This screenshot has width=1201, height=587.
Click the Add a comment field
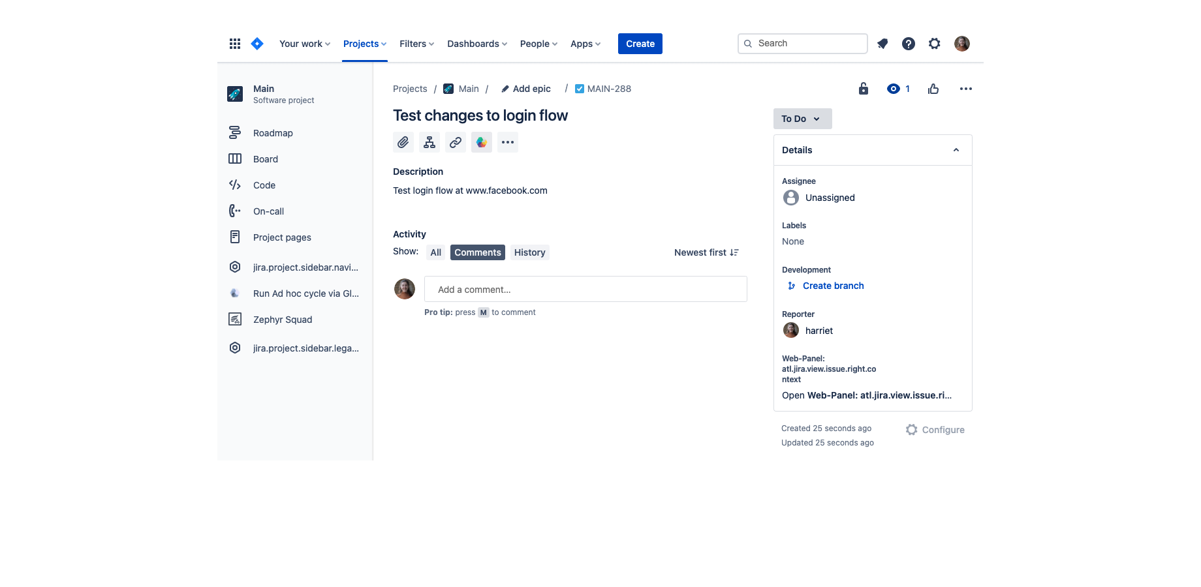click(585, 289)
